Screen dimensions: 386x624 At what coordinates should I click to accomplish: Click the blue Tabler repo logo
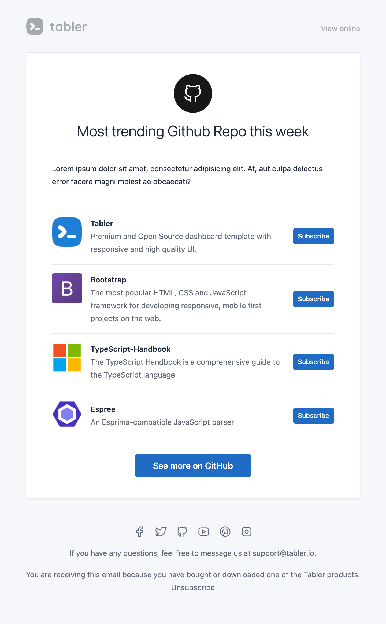pos(67,232)
